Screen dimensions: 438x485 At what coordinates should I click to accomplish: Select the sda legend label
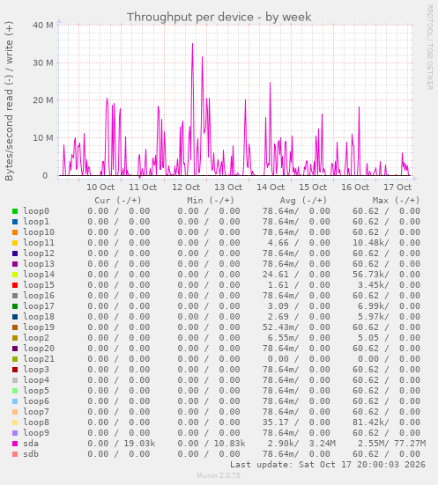pyautogui.click(x=31, y=444)
